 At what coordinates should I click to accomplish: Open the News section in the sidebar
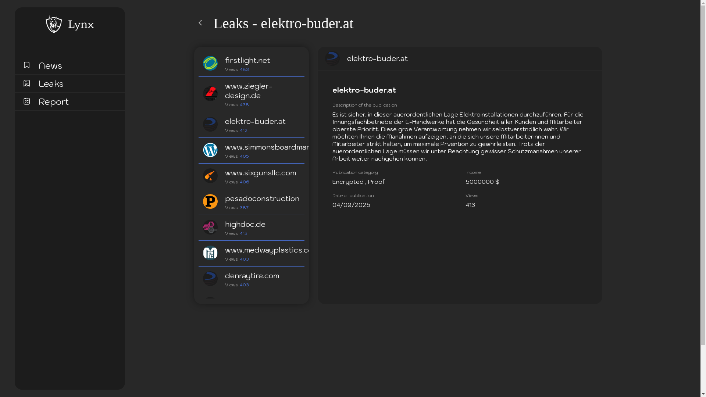pos(50,65)
